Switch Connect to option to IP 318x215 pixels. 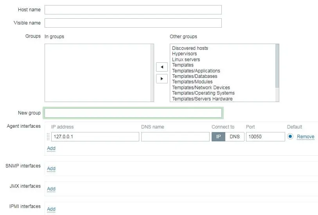218,137
